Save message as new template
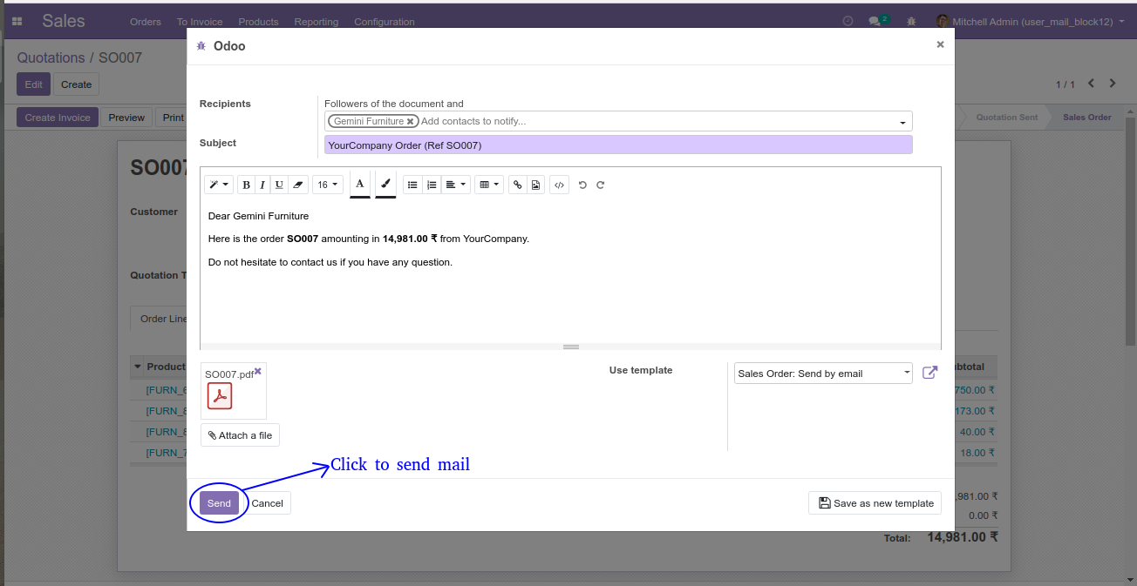Screen dimensions: 1137x586 tap(875, 503)
